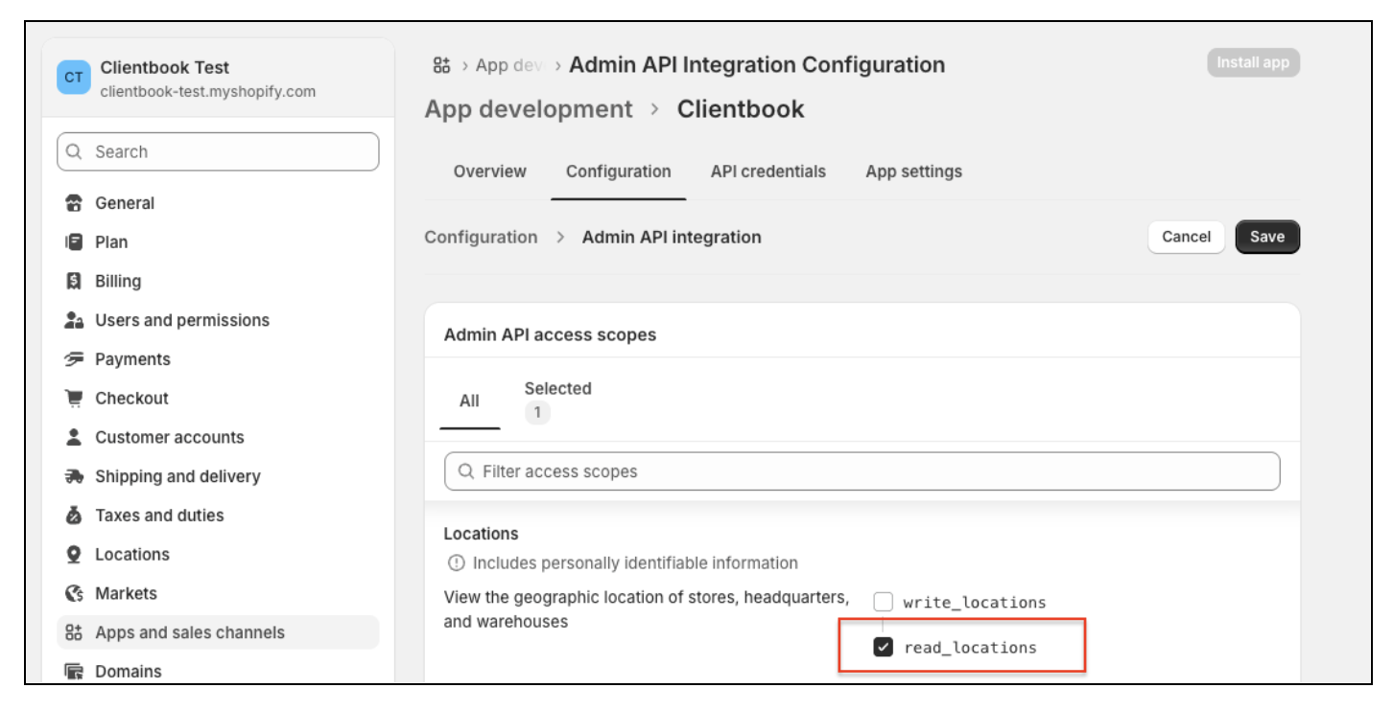This screenshot has height=711, width=1393.
Task: Click the Payments hand icon
Action: coord(74,359)
